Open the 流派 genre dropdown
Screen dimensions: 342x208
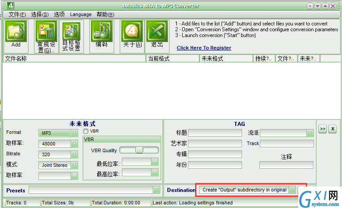click(310, 133)
